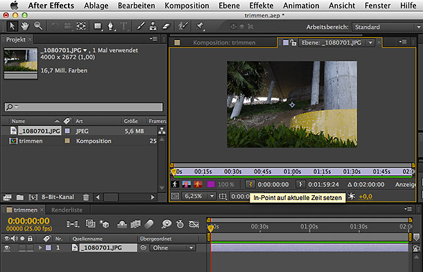The width and height of the screenshot is (423, 272).
Task: Set In-Point to current time
Action: click(250, 185)
